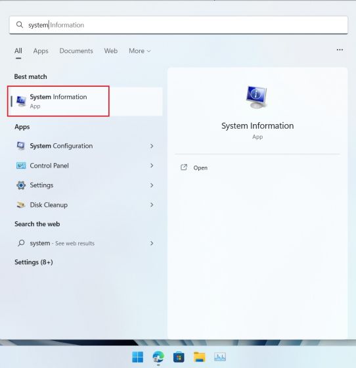Click the system See web results entry
Screen dimensions: 356x368
pos(62,243)
